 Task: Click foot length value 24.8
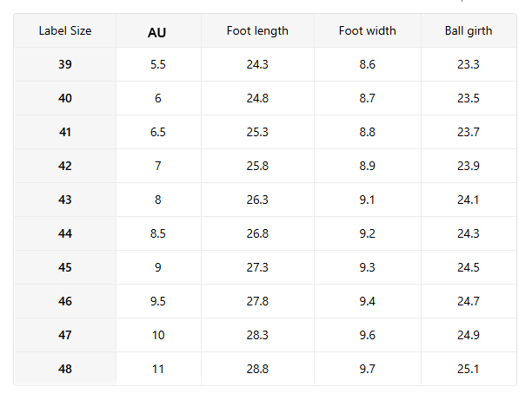pyautogui.click(x=257, y=99)
